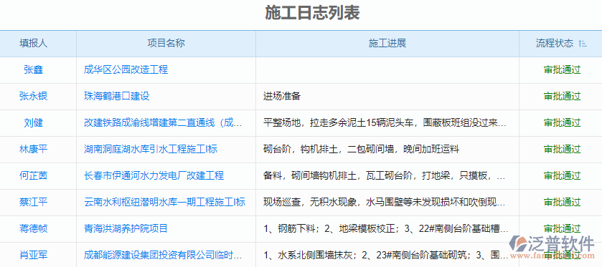Click the 云南水利枢纽潜明水库一期工程施工I标 link
The width and height of the screenshot is (602, 267).
[165, 202]
